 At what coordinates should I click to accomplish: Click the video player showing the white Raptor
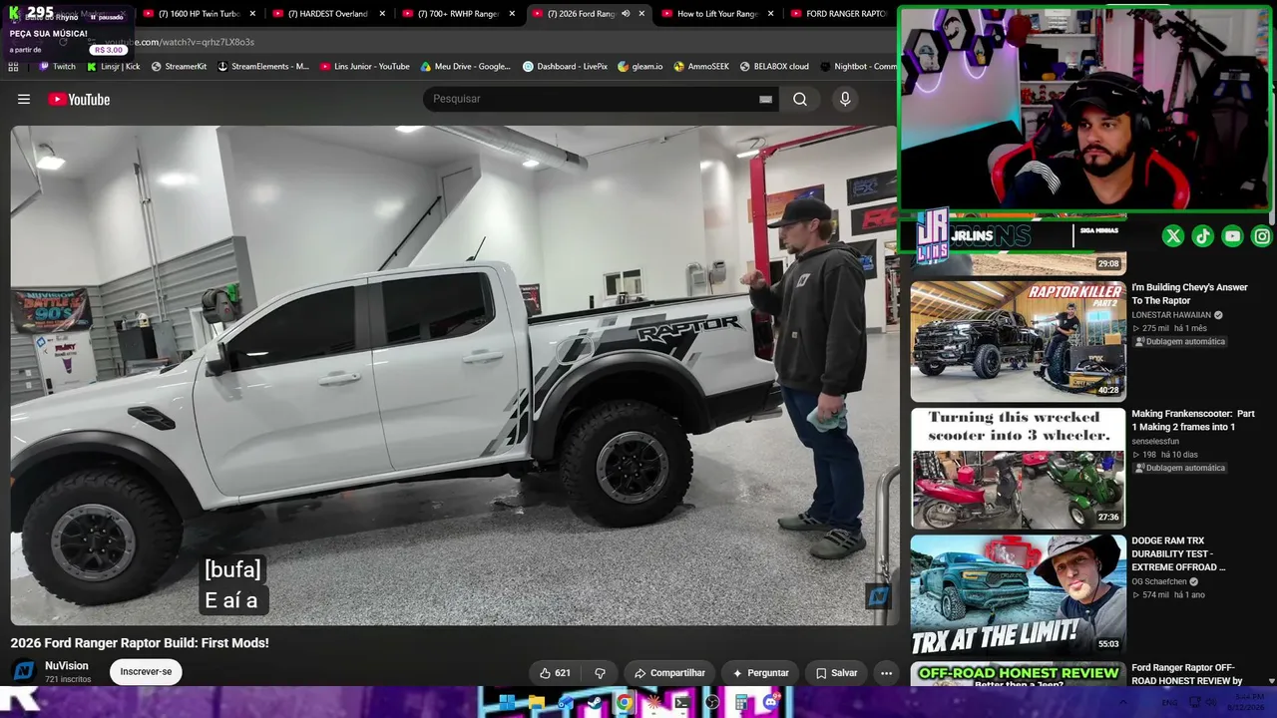point(454,375)
